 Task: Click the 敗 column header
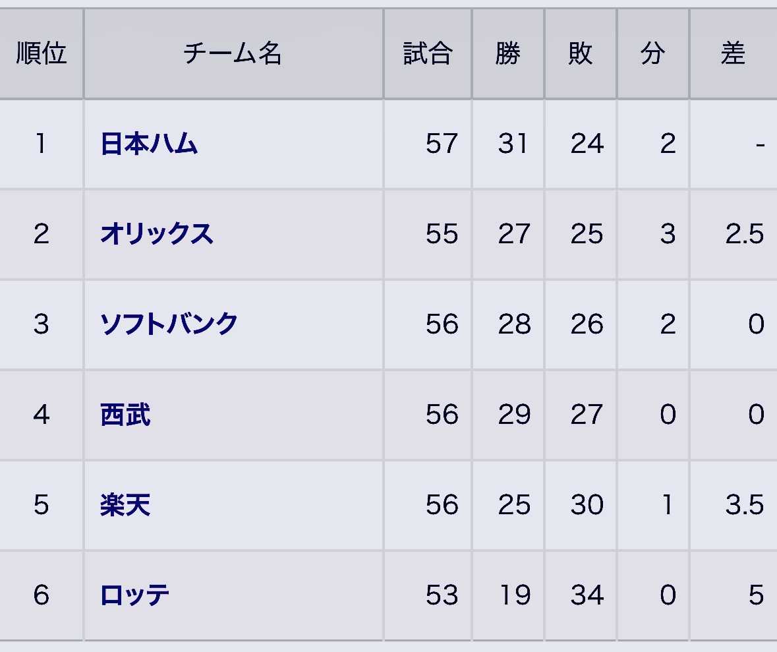click(x=581, y=54)
